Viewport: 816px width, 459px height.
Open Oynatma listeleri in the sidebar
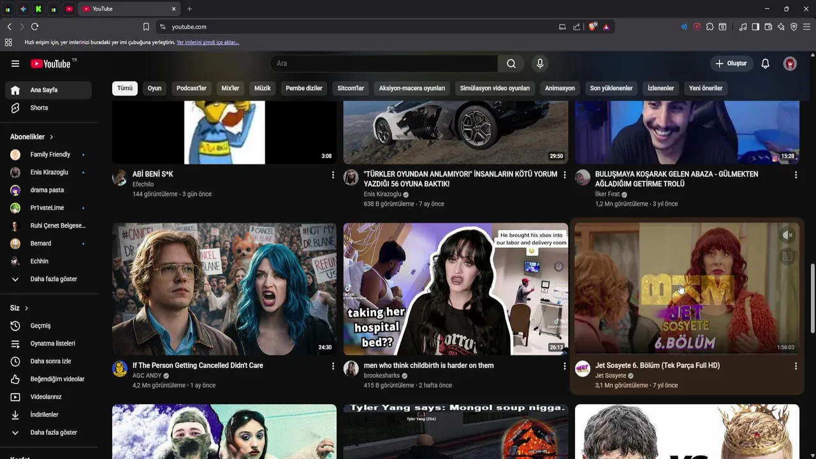pyautogui.click(x=48, y=344)
